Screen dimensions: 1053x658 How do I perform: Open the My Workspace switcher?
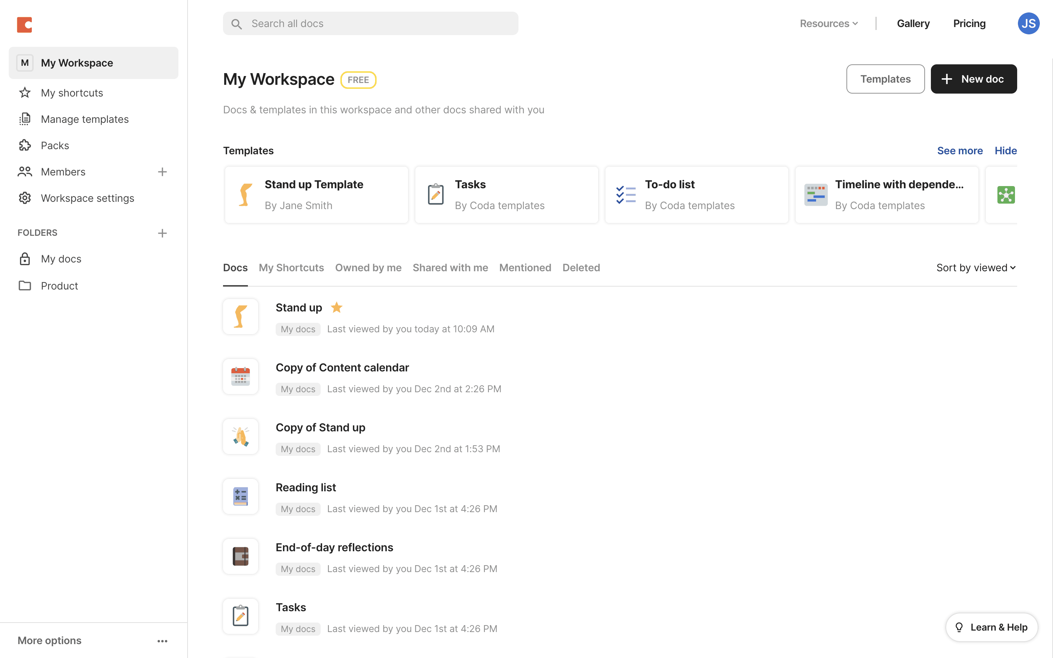pos(93,63)
